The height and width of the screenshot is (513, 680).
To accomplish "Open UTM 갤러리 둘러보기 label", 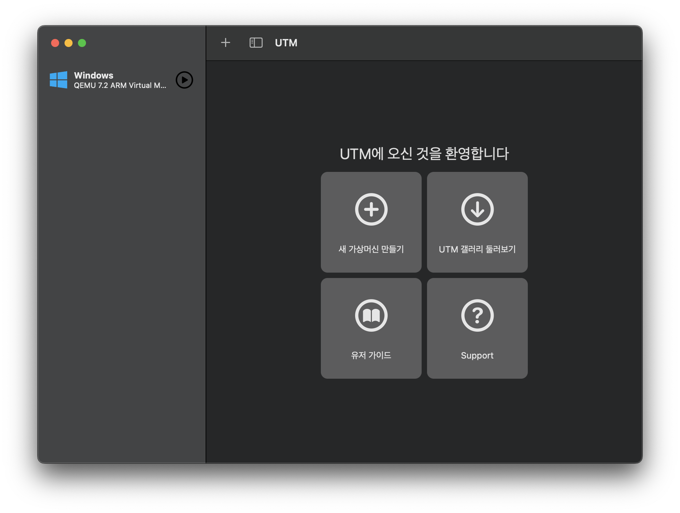I will click(477, 249).
